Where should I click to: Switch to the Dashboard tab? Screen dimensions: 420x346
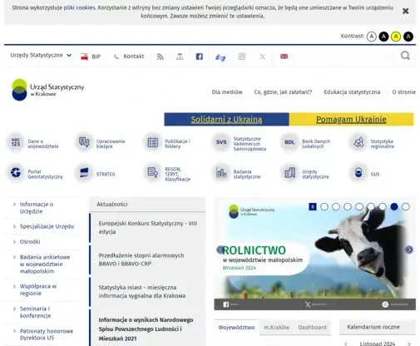click(x=312, y=328)
